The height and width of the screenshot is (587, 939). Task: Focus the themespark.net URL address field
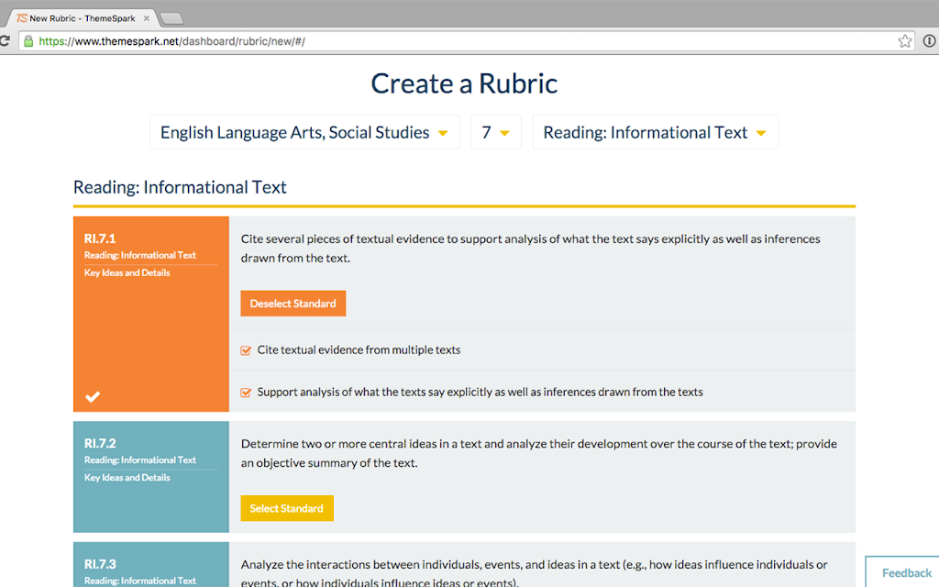click(458, 41)
